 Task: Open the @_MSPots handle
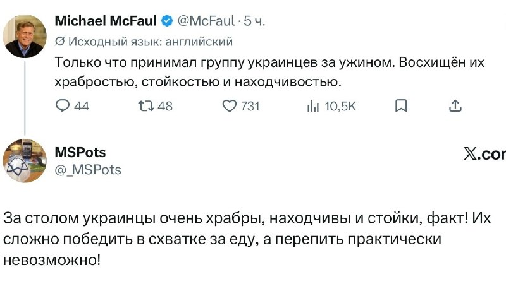click(x=88, y=170)
